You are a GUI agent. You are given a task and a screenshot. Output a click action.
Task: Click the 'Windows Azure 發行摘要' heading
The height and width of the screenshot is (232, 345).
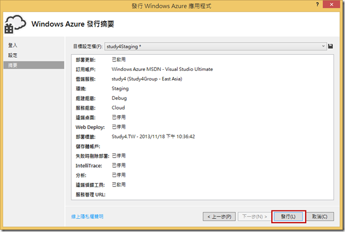tap(73, 24)
